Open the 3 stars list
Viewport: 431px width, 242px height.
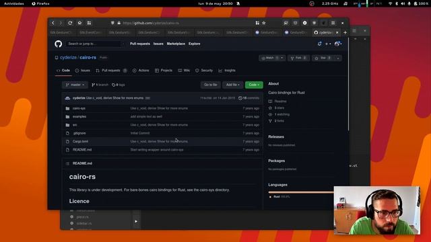tap(277, 108)
